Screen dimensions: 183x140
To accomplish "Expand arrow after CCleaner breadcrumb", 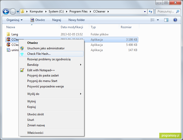I will tap(108, 11).
